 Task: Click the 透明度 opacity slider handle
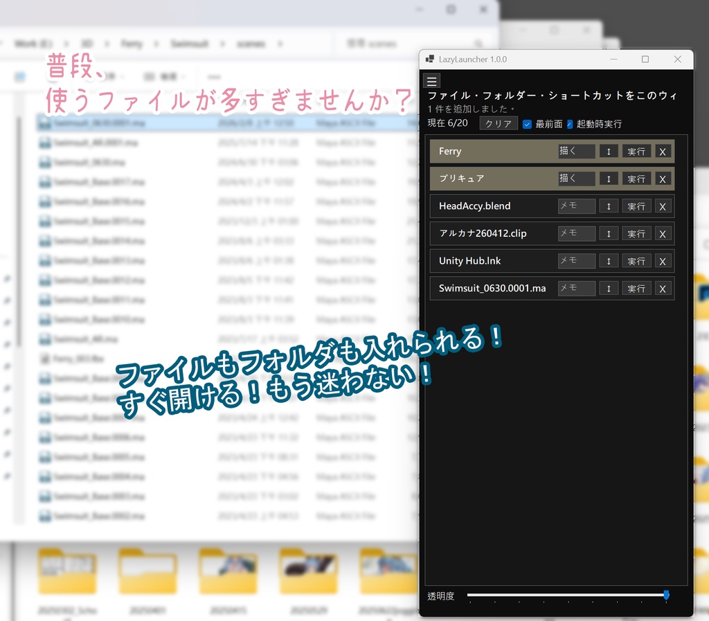(666, 595)
